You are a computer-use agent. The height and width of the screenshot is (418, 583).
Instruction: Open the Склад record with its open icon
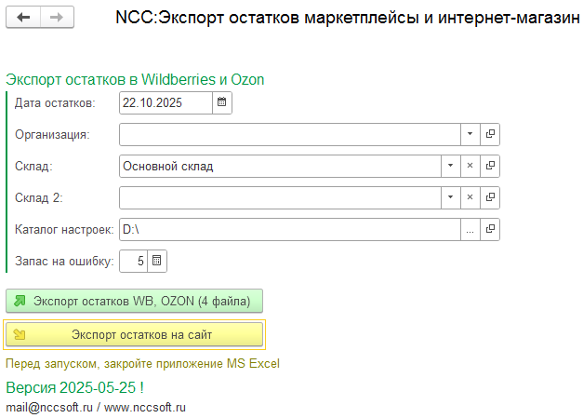pyautogui.click(x=491, y=166)
